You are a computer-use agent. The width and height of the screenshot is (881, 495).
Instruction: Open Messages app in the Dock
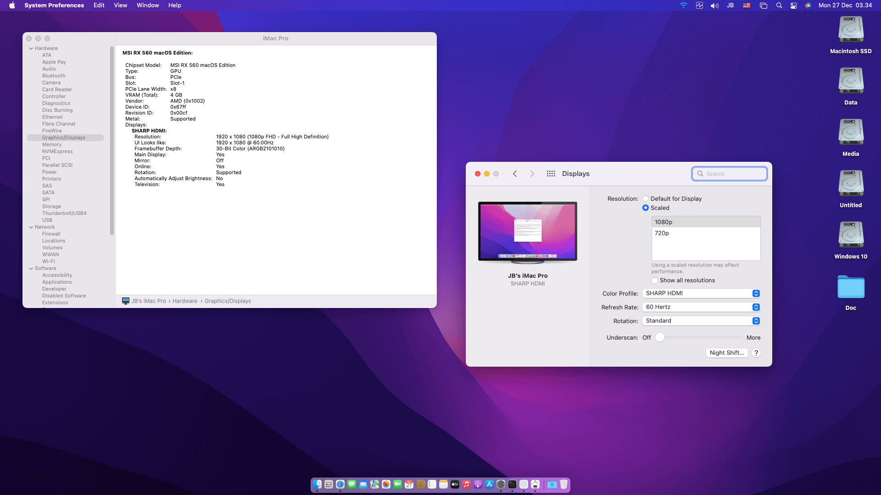tap(352, 484)
